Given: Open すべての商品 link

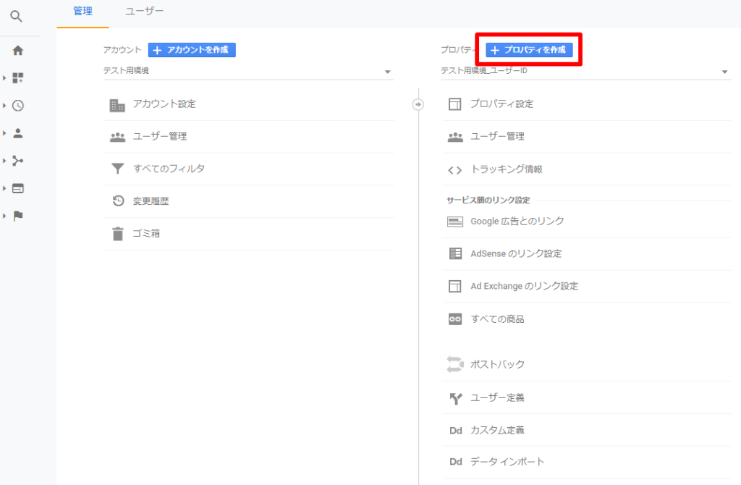Looking at the screenshot, I should pyautogui.click(x=497, y=319).
